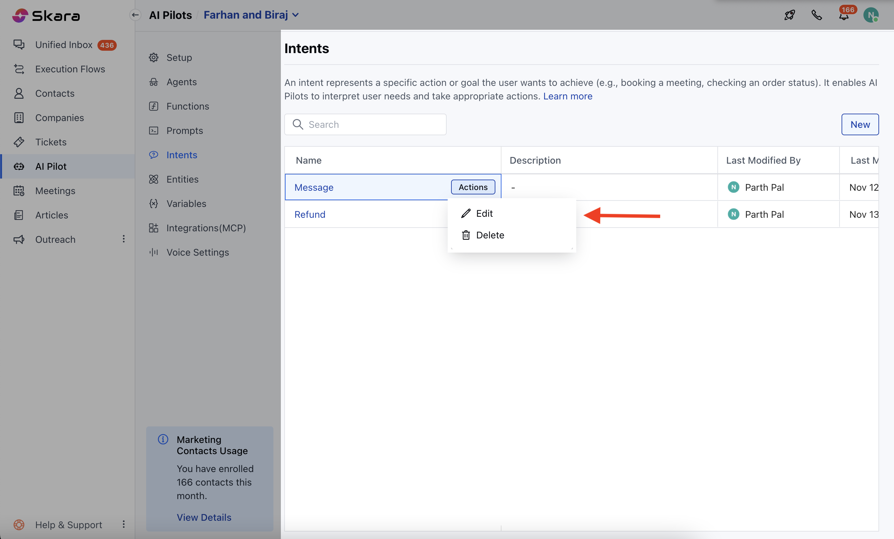This screenshot has width=894, height=539.
Task: Go to Voice Settings
Action: [x=197, y=252]
